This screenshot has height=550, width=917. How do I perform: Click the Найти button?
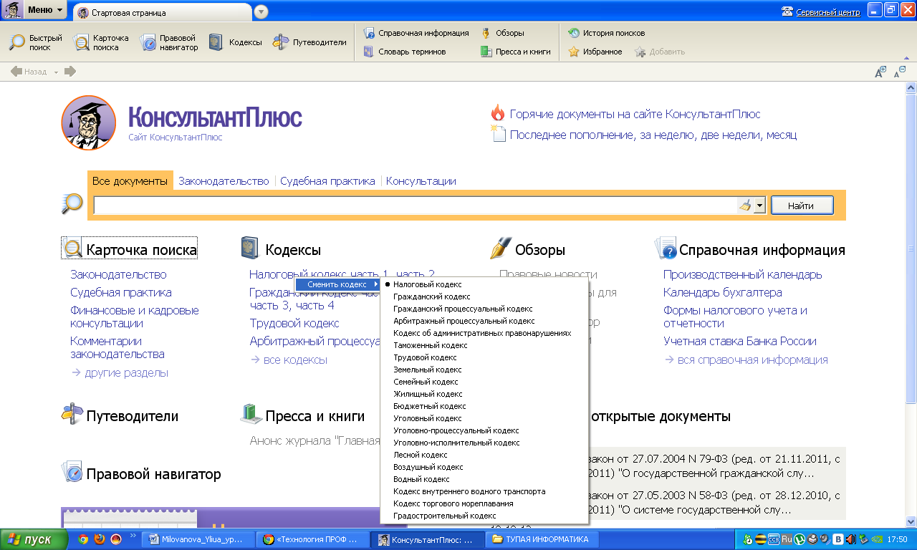pos(801,206)
